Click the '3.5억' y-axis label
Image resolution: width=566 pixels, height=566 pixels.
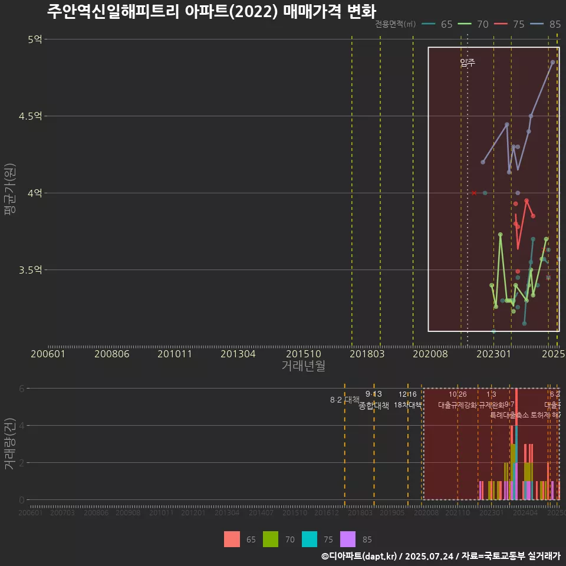(31, 270)
